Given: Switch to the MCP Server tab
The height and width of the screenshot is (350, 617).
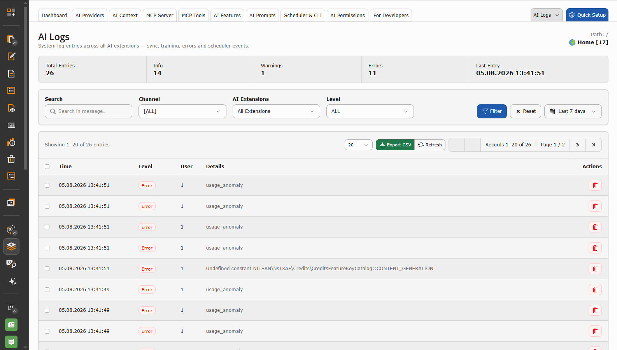Looking at the screenshot, I should tap(160, 16).
